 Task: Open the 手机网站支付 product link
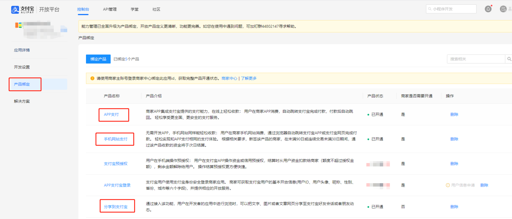coord(116,139)
